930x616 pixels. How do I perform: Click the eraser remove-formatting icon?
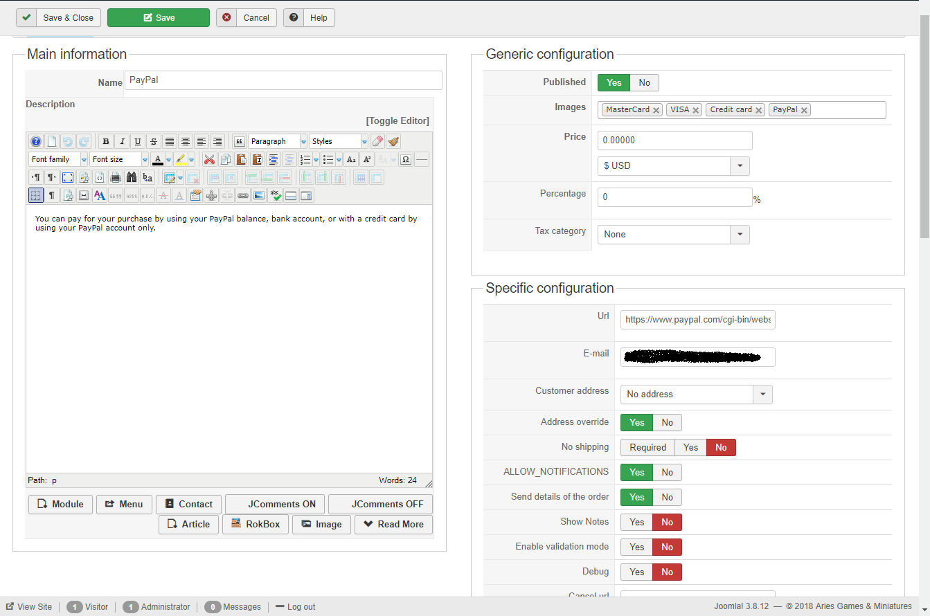(x=377, y=141)
